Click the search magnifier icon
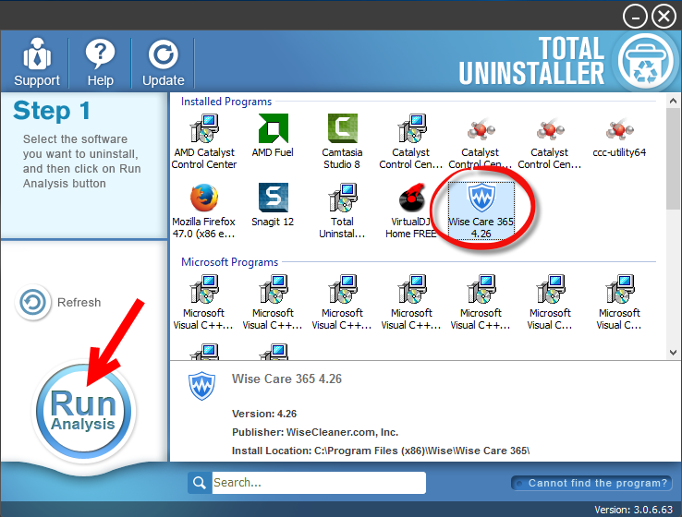 pos(200,483)
